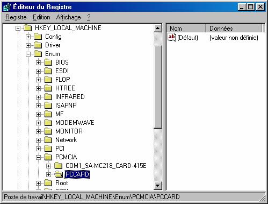The width and height of the screenshot is (268, 204).
Task: Click the INFRARED folder icon
Action: [x=48, y=97]
